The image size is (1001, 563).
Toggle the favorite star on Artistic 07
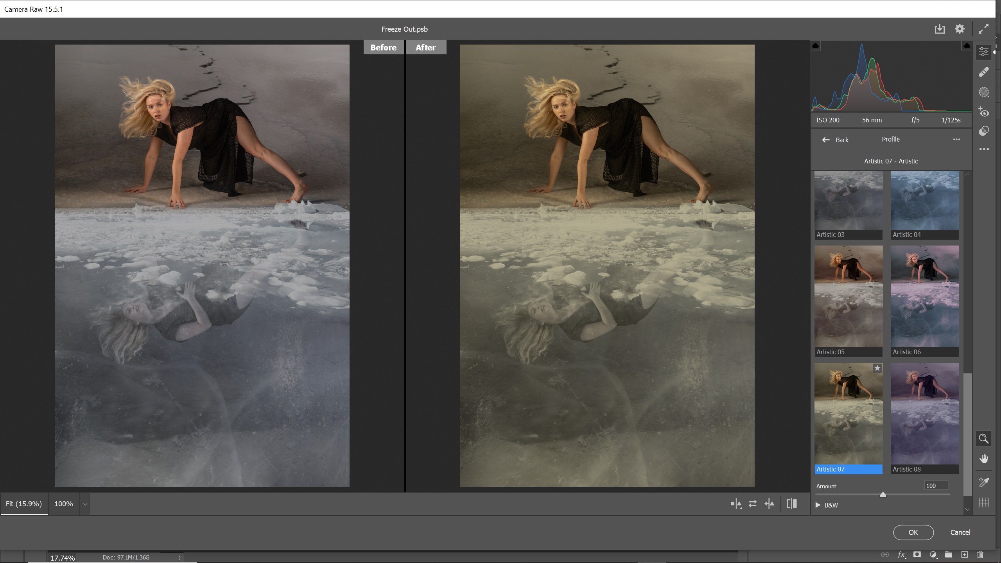coord(877,368)
